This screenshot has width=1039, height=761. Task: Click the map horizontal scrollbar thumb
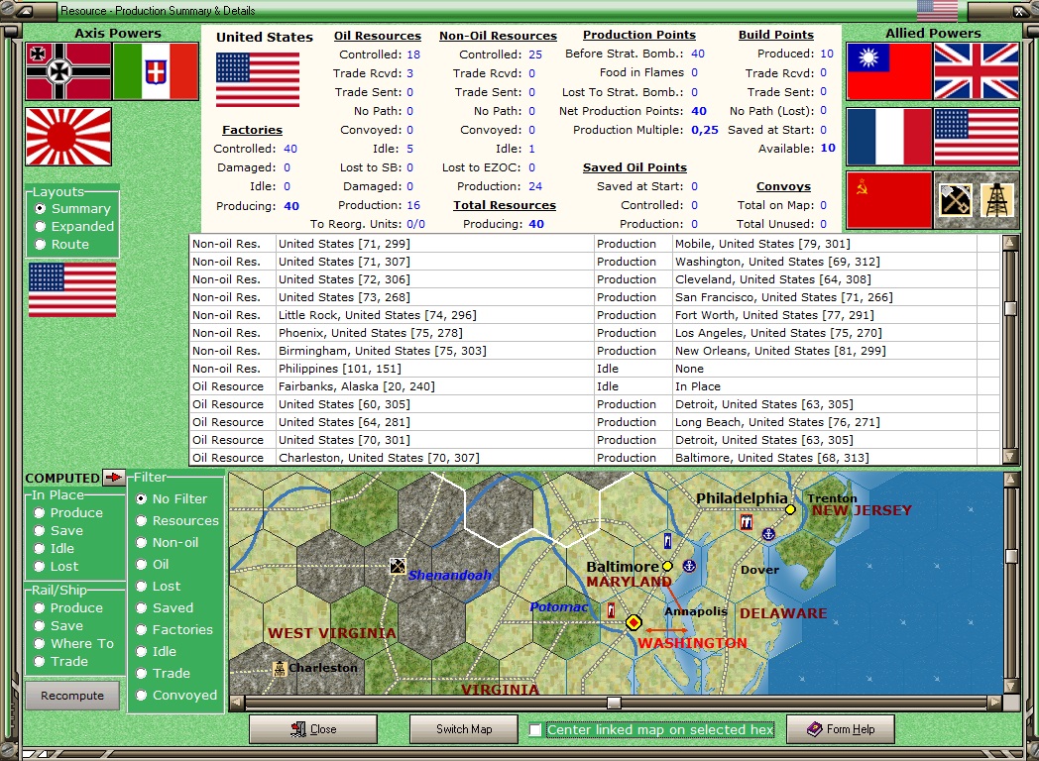pos(615,703)
